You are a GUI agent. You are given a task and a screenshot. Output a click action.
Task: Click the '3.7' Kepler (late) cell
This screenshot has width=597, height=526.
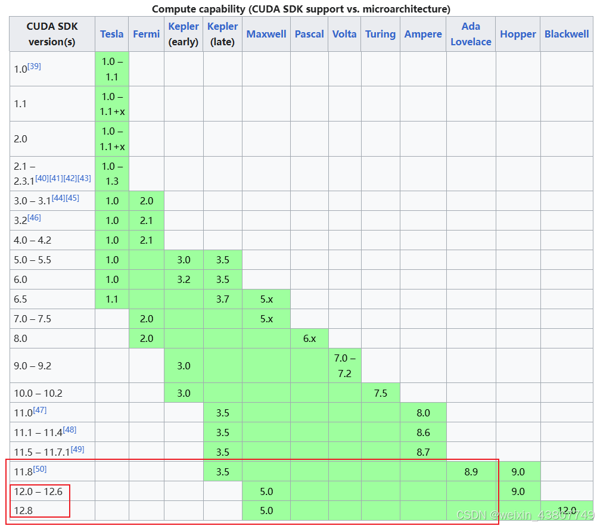coord(223,299)
